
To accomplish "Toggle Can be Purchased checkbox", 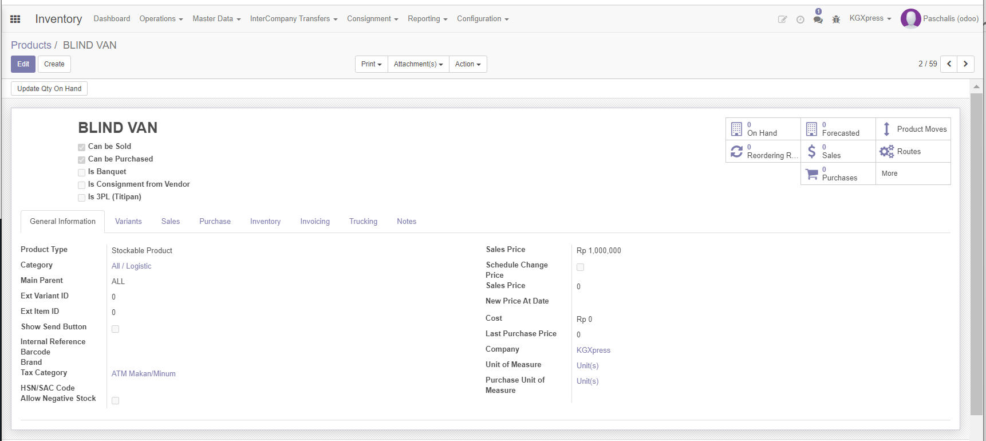I will pyautogui.click(x=81, y=160).
